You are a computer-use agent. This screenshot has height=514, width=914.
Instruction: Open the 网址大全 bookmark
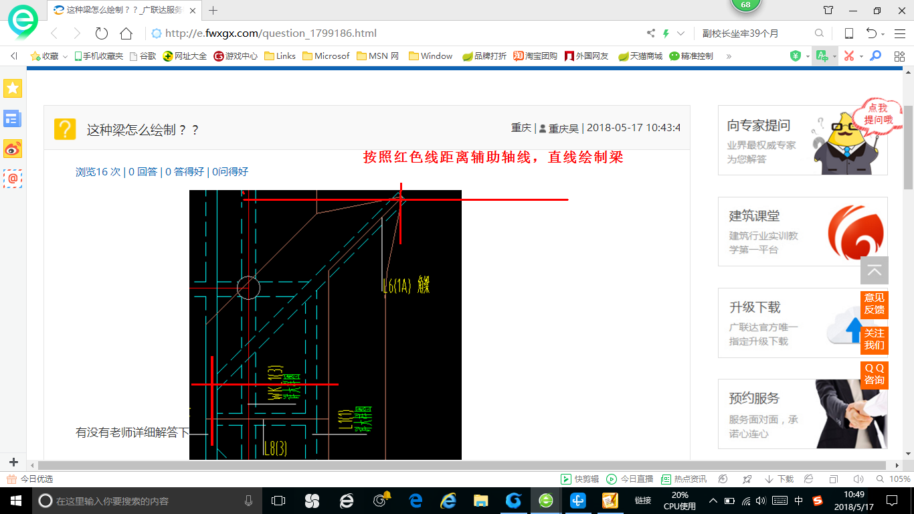click(x=185, y=56)
